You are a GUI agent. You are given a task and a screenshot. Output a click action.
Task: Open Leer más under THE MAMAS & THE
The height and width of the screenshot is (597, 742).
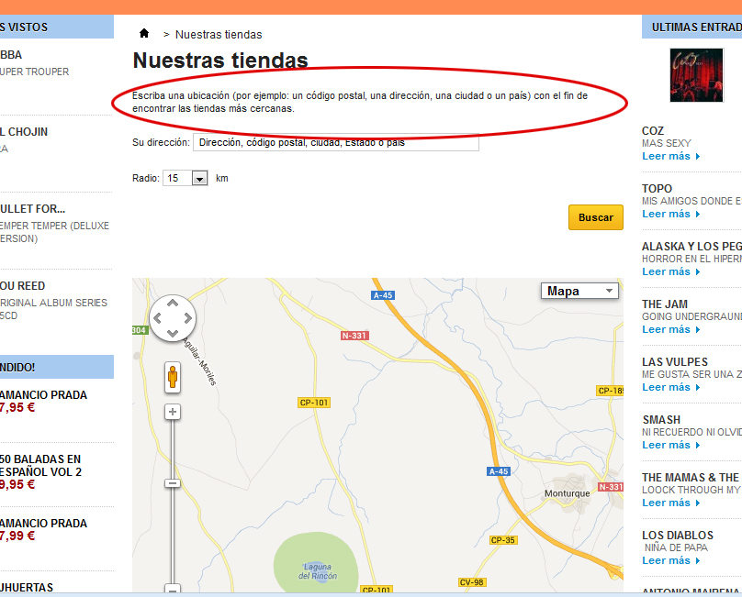pyautogui.click(x=670, y=503)
